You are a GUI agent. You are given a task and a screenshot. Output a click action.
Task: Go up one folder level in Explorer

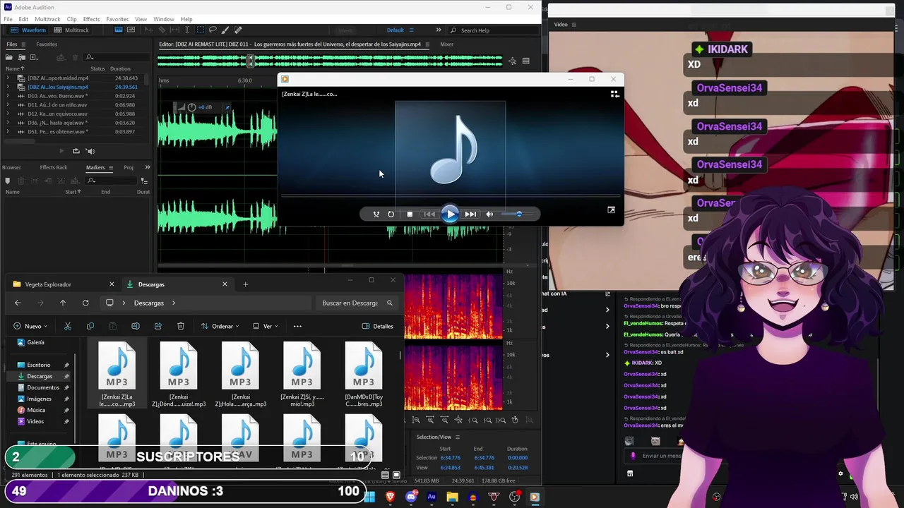click(x=63, y=303)
